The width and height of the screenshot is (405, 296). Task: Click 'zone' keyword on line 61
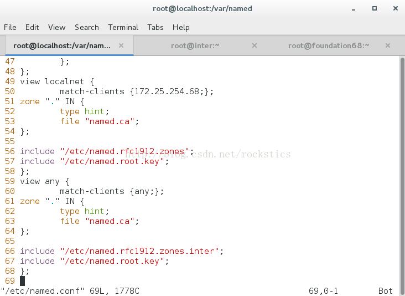[30, 201]
